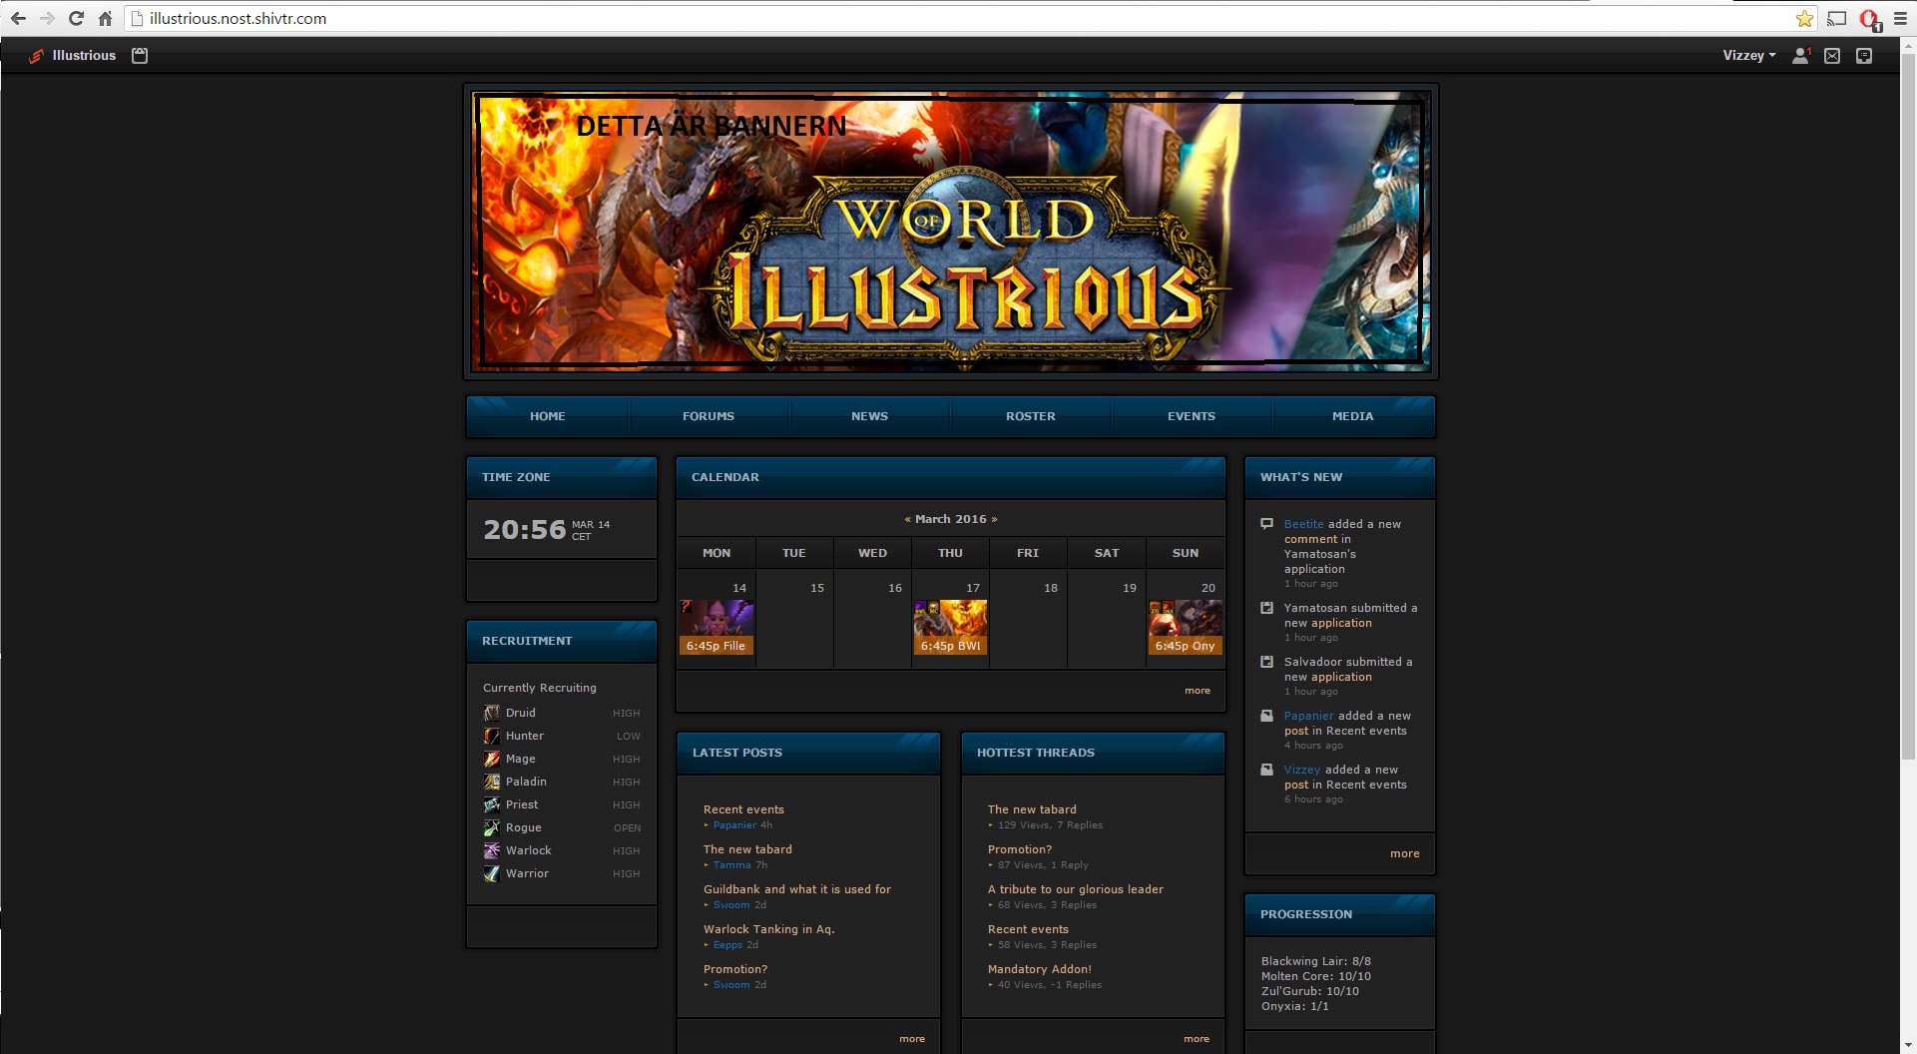
Task: Click the 20:56 time zone clock
Action: pyautogui.click(x=524, y=530)
